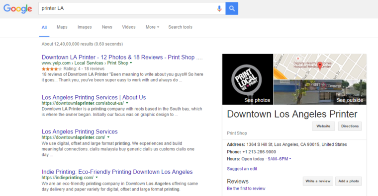Expand dropdown arrow beside yelp.com URL
Screen dimensions: 378x196
click(x=131, y=63)
